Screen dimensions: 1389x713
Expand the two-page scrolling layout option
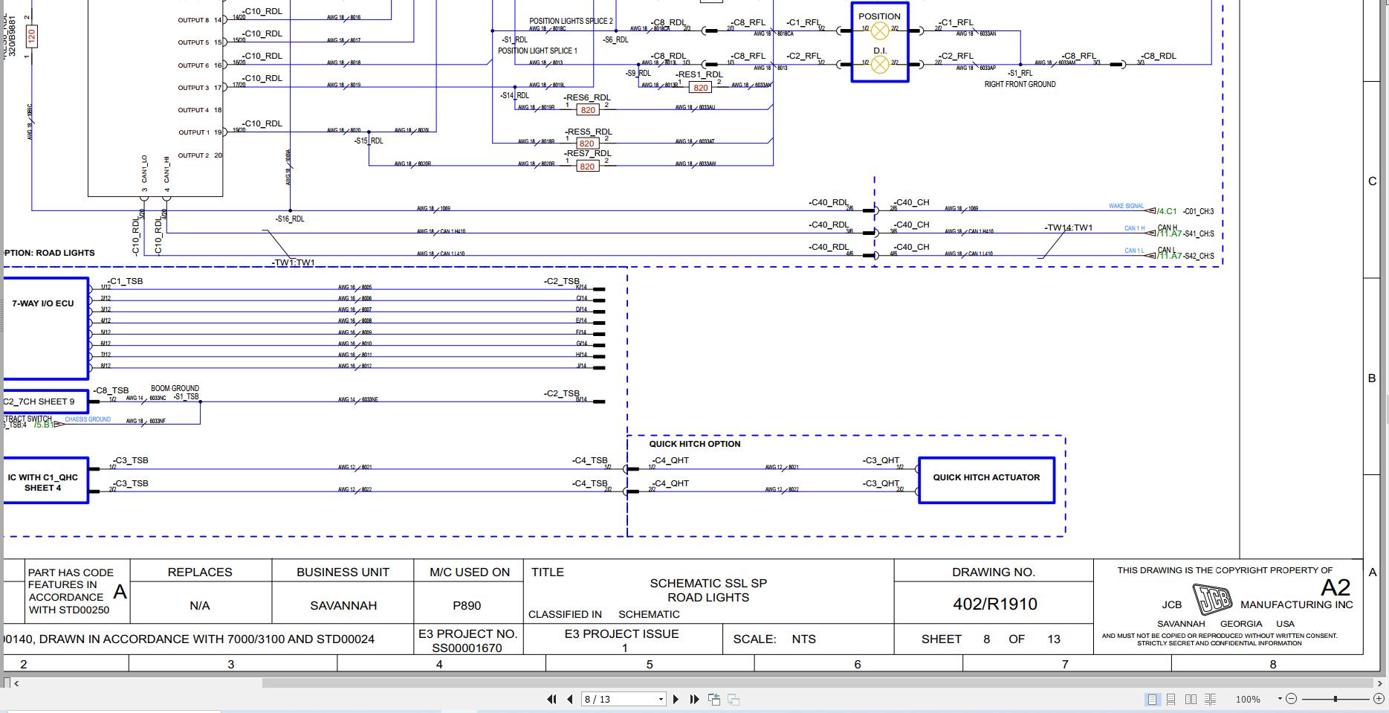point(1211,699)
